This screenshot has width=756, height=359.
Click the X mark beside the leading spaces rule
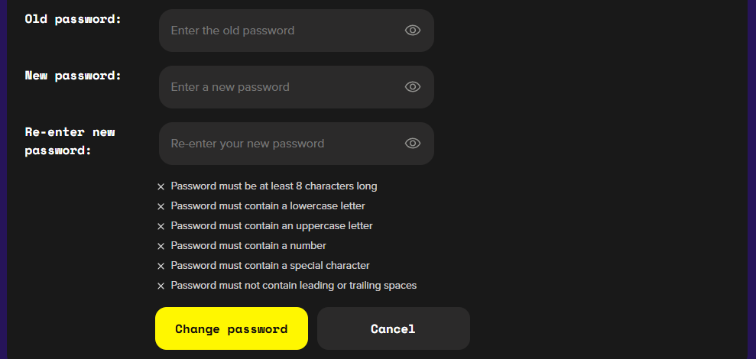click(161, 286)
